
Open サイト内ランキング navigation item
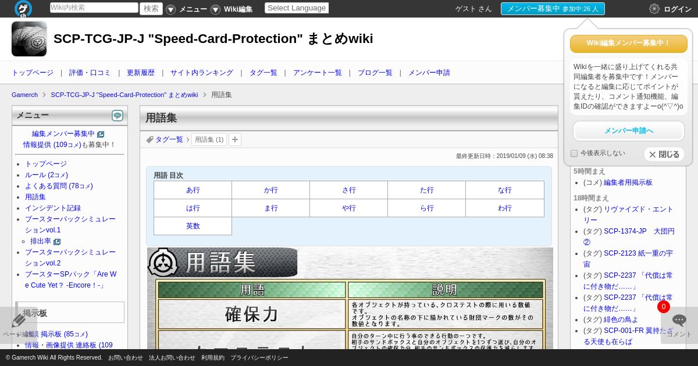(x=202, y=73)
